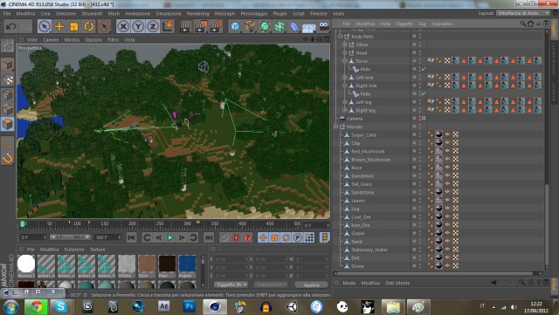This screenshot has width=559, height=315.
Task: Open the render settings clapperboard icon
Action: pos(216,26)
